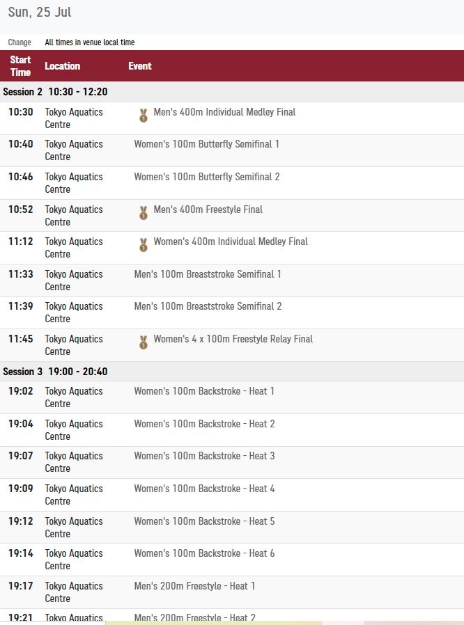The height and width of the screenshot is (625, 464).
Task: Click the Change time zone link
Action: point(20,42)
